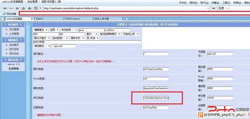Open the 相对路径 dropdown
The height and width of the screenshot is (119, 250).
point(42,46)
